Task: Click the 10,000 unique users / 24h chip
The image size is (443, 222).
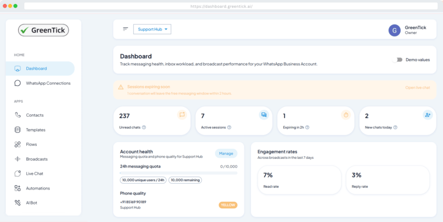Action: click(x=143, y=180)
